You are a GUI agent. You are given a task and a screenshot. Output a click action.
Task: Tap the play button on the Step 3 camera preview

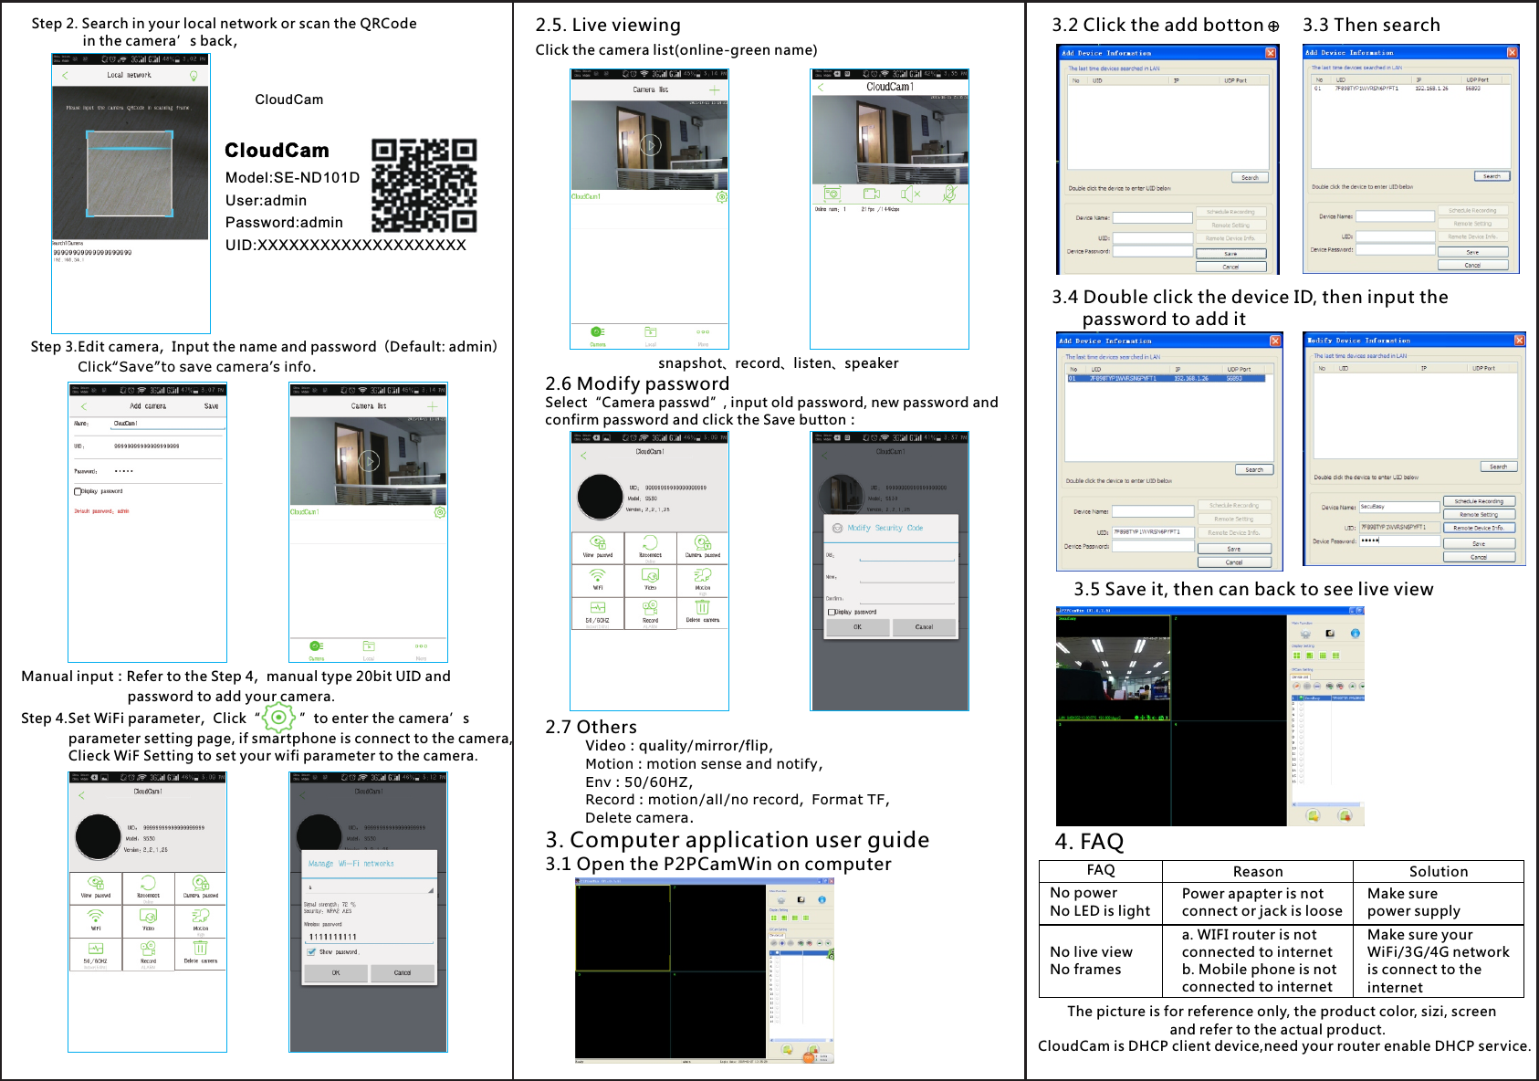[369, 460]
